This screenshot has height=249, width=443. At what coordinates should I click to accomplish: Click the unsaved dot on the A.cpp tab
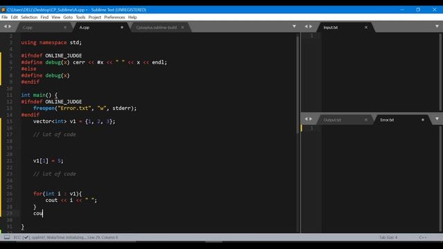(122, 28)
